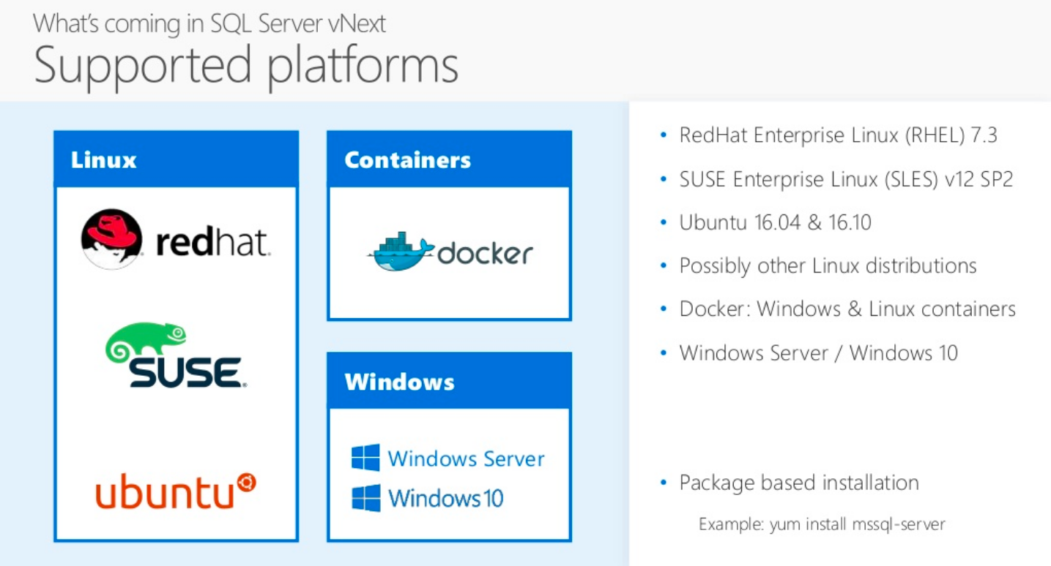
Task: Click 'Example: yum install mssql-server' text
Action: pyautogui.click(x=822, y=524)
